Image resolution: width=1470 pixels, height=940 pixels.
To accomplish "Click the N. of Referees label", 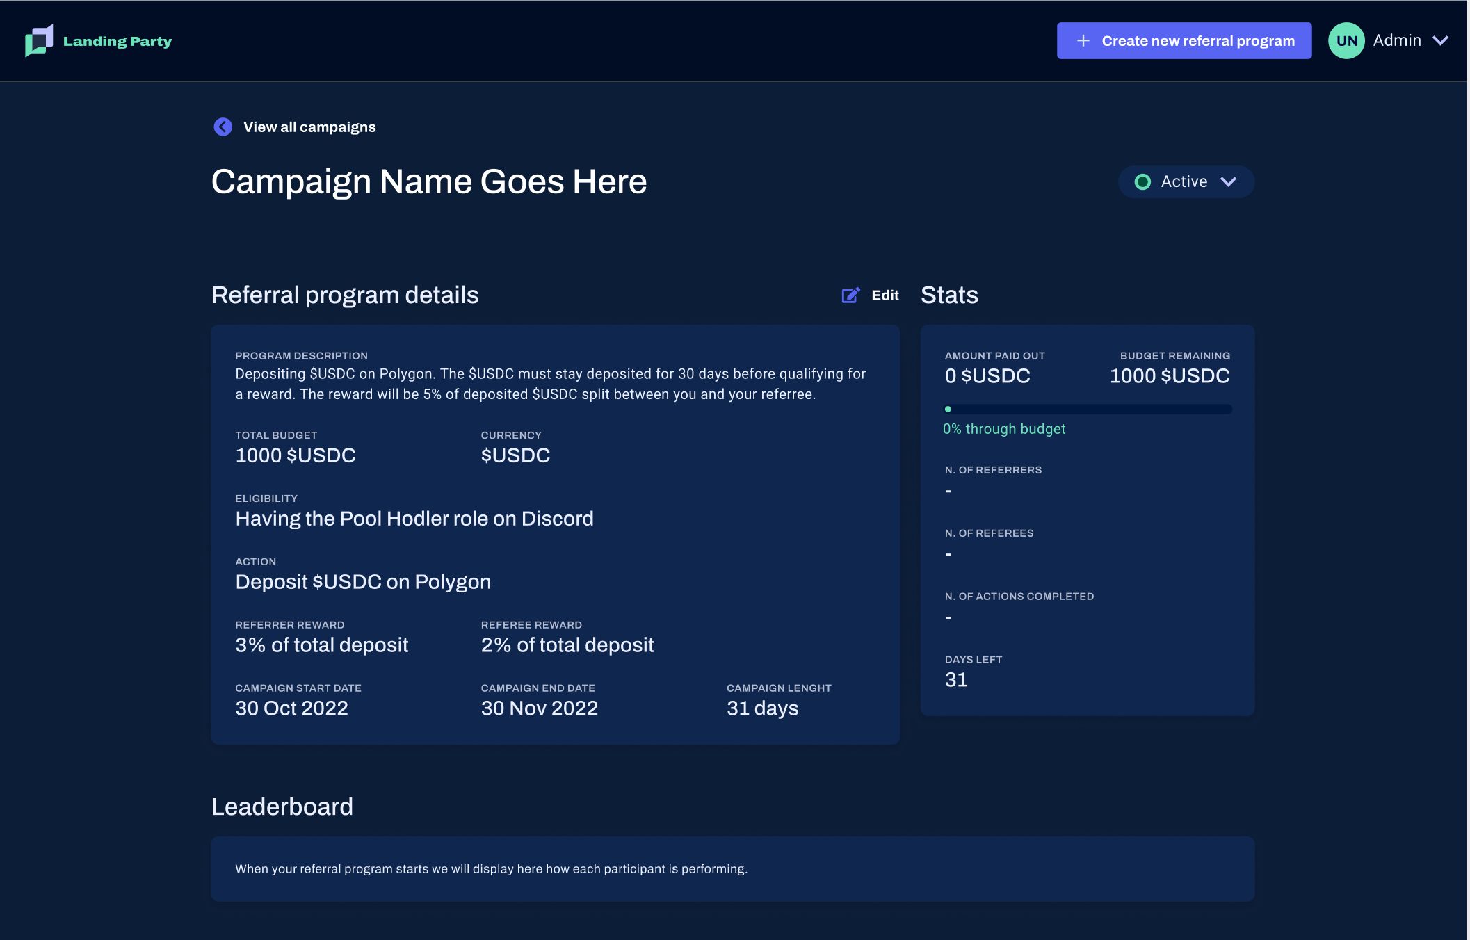I will coord(989,533).
